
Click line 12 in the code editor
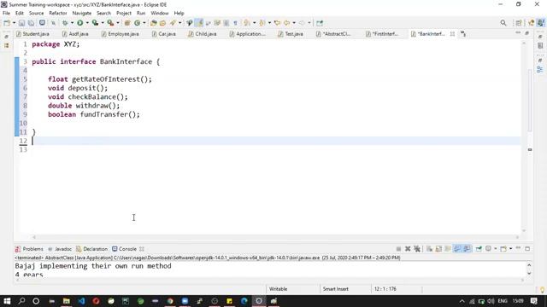[x=275, y=141]
